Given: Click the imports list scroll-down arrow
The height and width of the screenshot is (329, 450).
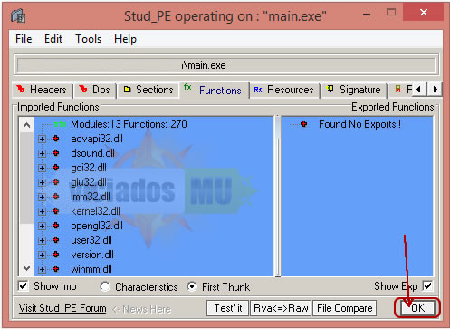Looking at the screenshot, I should click(26, 268).
